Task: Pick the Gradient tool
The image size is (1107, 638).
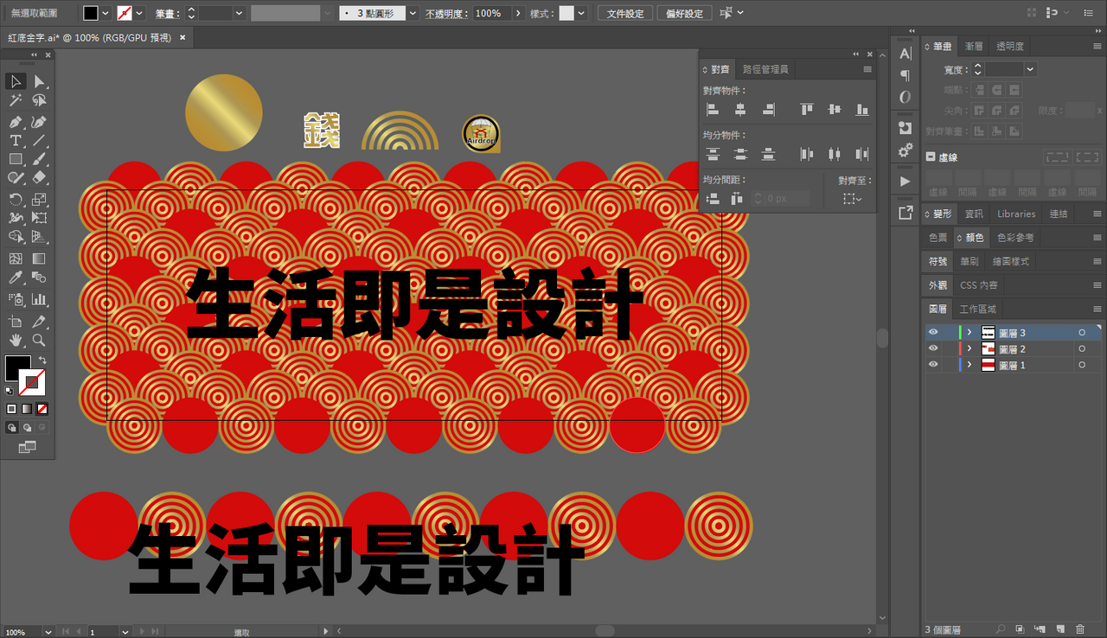Action: click(39, 258)
